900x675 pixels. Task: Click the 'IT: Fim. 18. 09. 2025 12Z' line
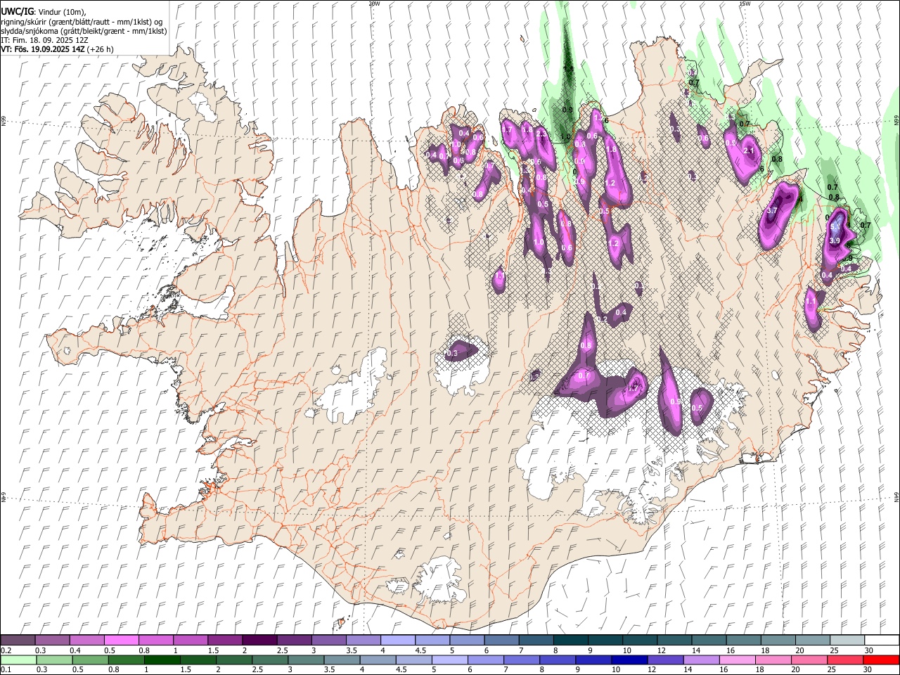(44, 40)
